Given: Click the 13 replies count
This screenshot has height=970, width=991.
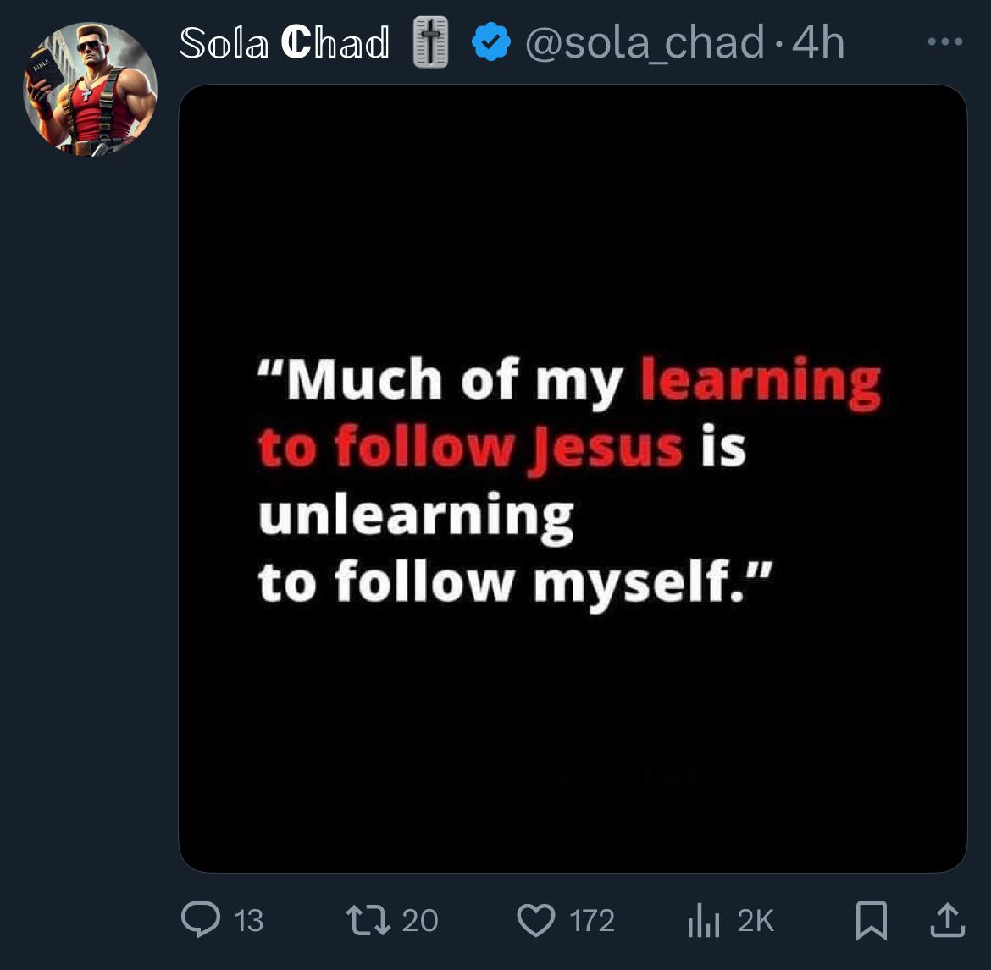Looking at the screenshot, I should (248, 921).
